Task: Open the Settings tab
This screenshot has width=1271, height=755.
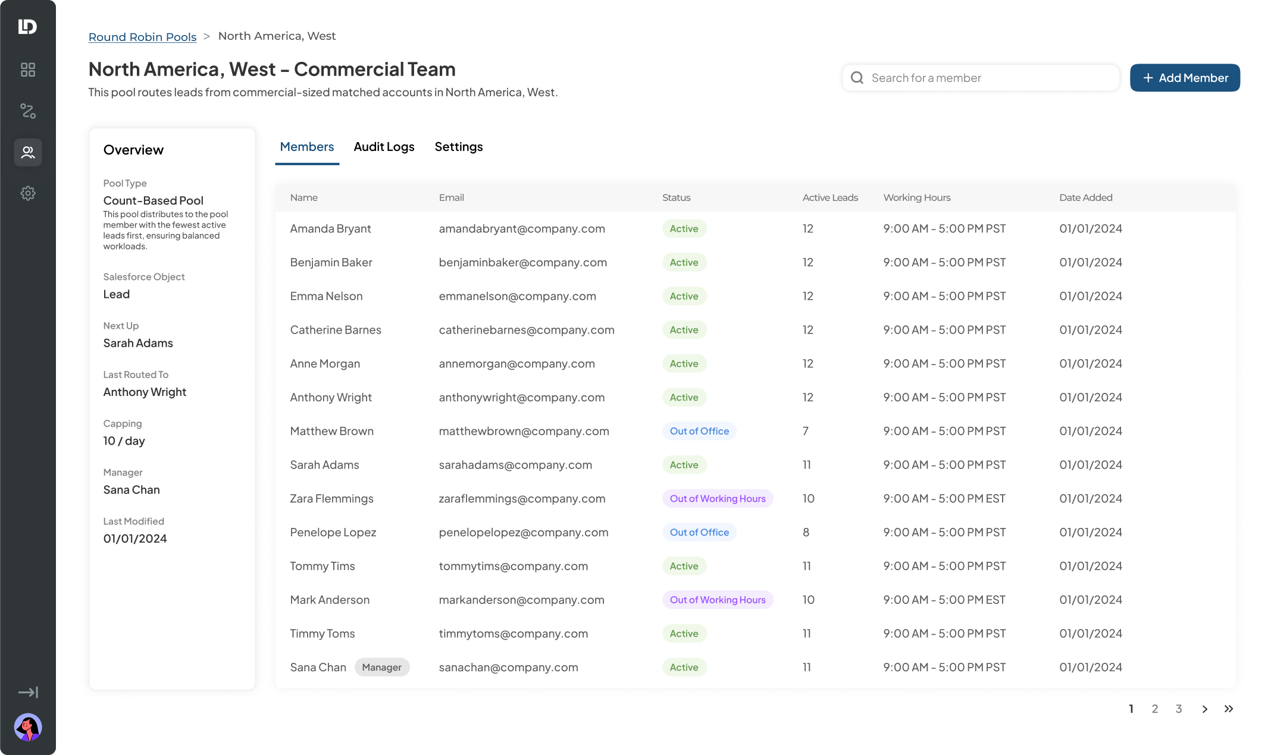Action: click(x=459, y=147)
